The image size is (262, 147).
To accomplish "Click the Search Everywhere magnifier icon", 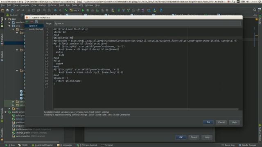I will [x=255, y=10].
